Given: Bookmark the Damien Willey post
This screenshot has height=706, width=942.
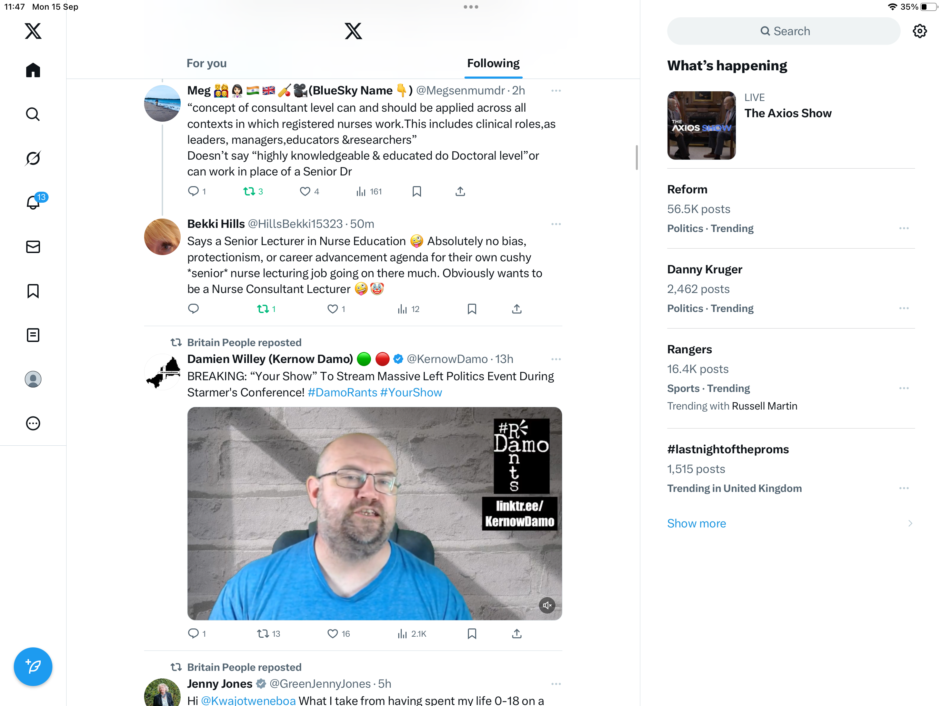Looking at the screenshot, I should tap(471, 634).
